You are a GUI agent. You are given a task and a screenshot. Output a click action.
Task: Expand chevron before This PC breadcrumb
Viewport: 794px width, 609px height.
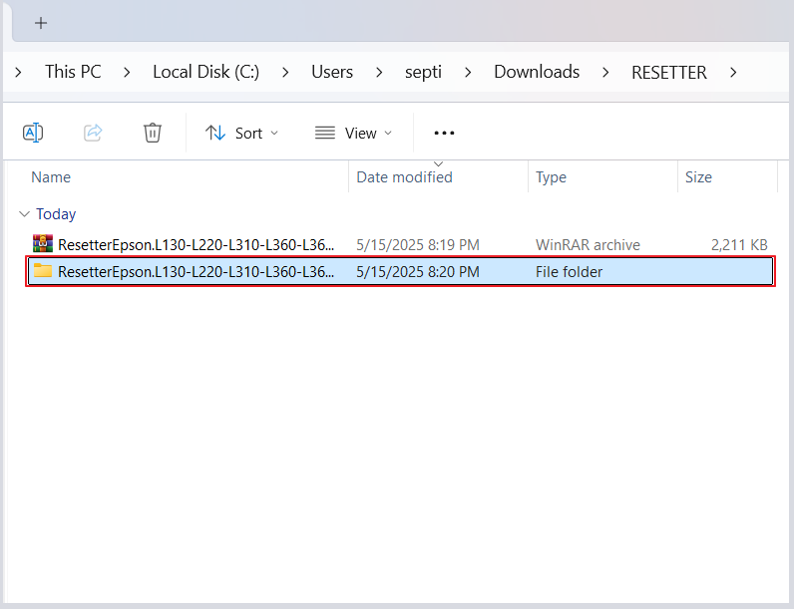click(18, 73)
